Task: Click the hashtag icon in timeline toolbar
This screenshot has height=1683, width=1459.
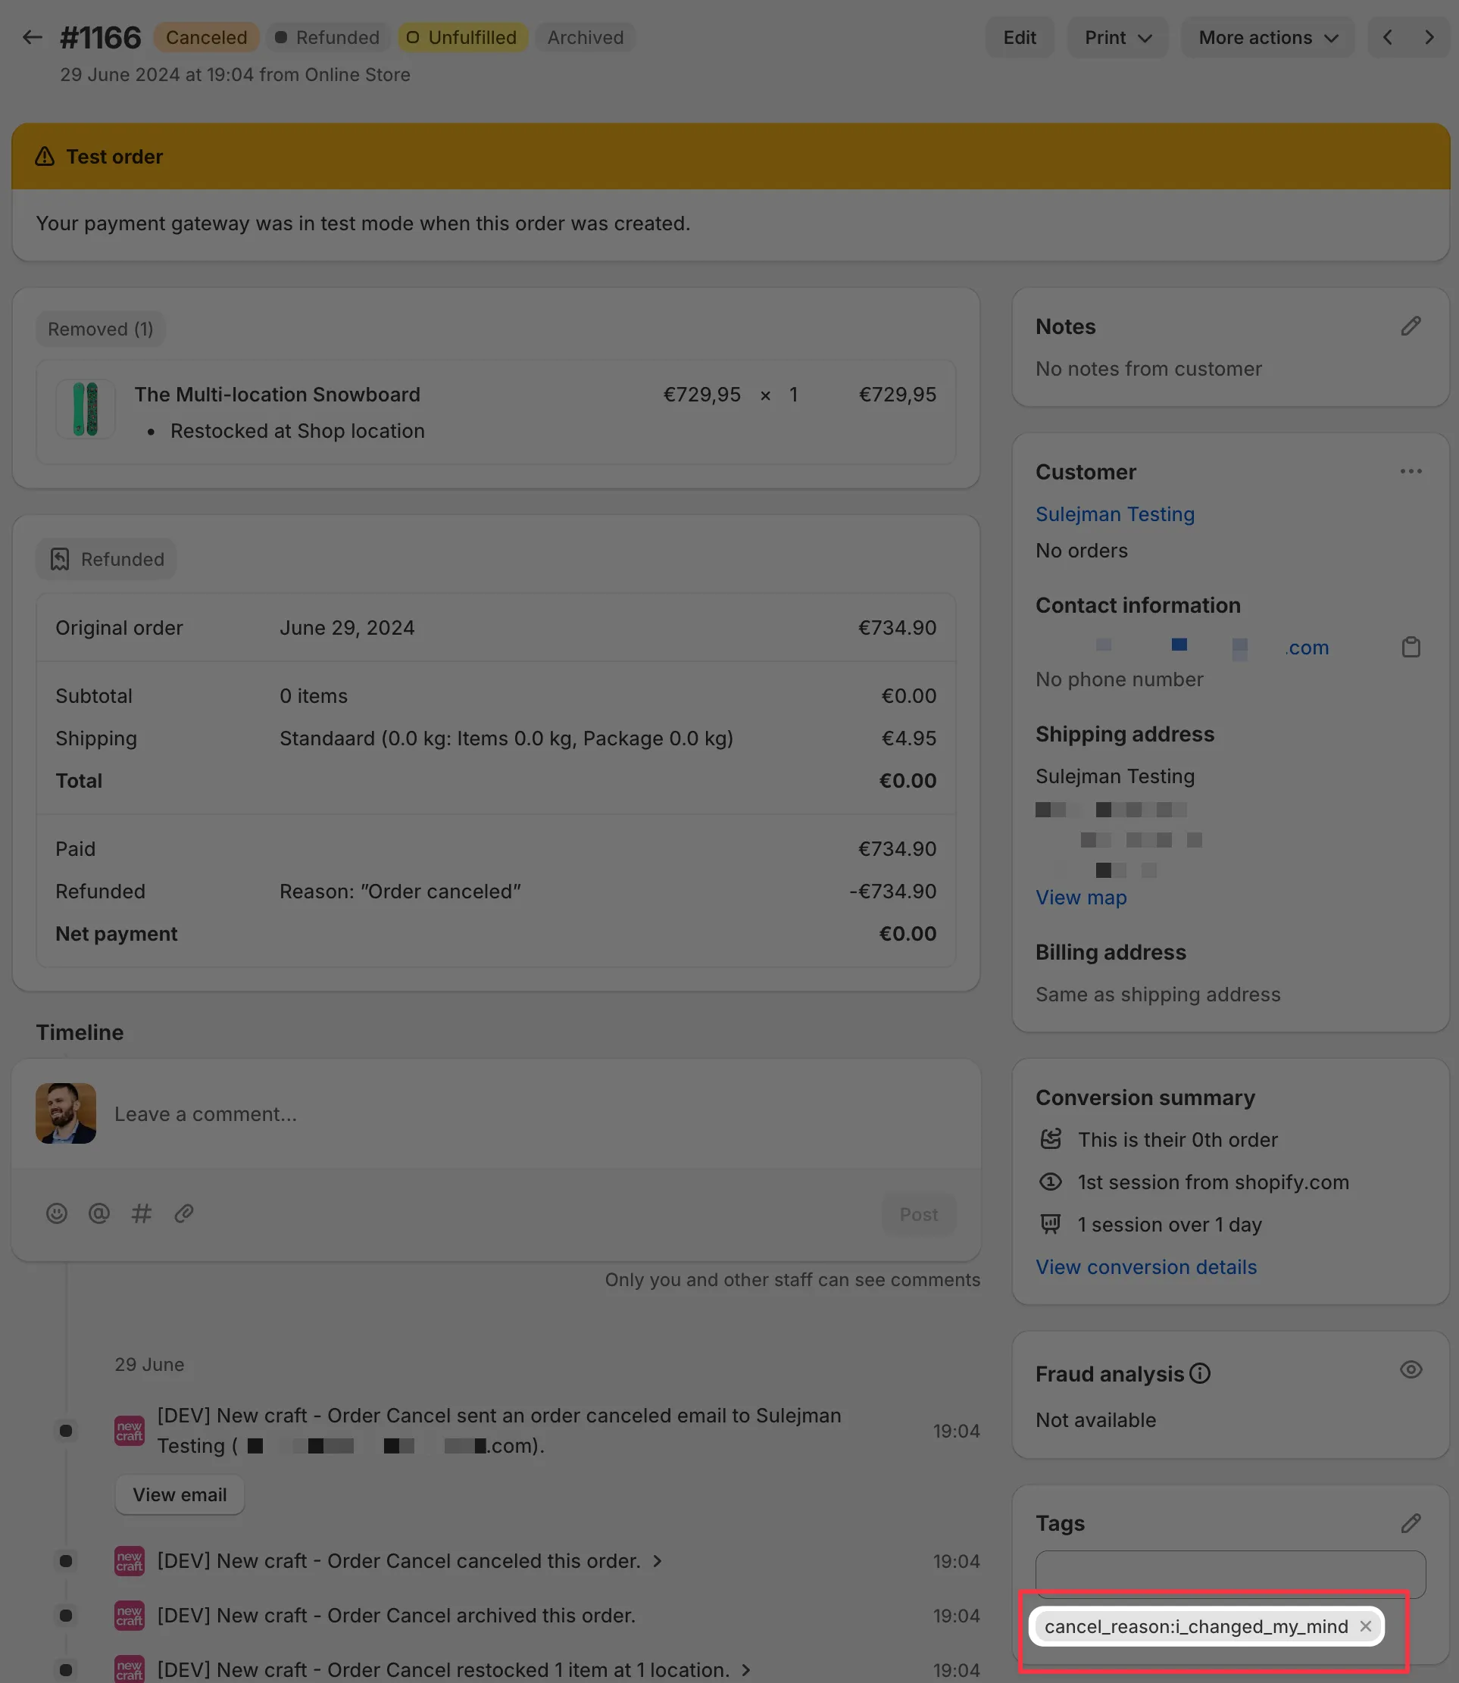Action: pos(142,1213)
